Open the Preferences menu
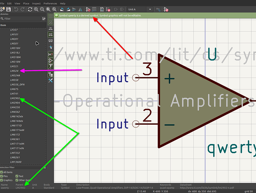Screen dimensions: 256x193 click(50, 3)
